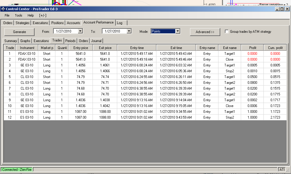Switch to the Strategies tab
Screen dimensions: 291x174
[x=22, y=23]
